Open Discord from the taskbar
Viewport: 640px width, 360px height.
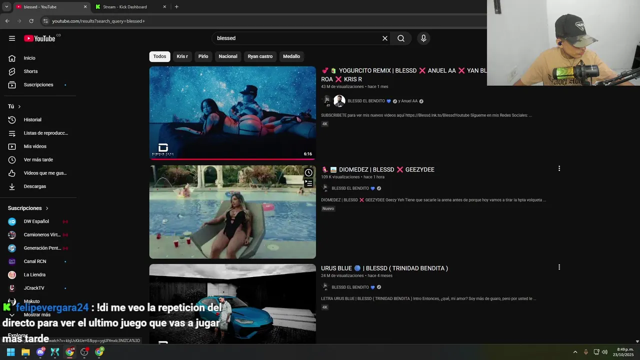pyautogui.click(x=40, y=352)
